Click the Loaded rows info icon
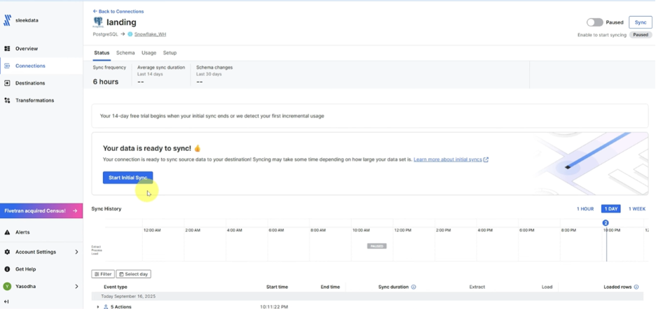Viewport: 656px width, 309px height. (636, 287)
